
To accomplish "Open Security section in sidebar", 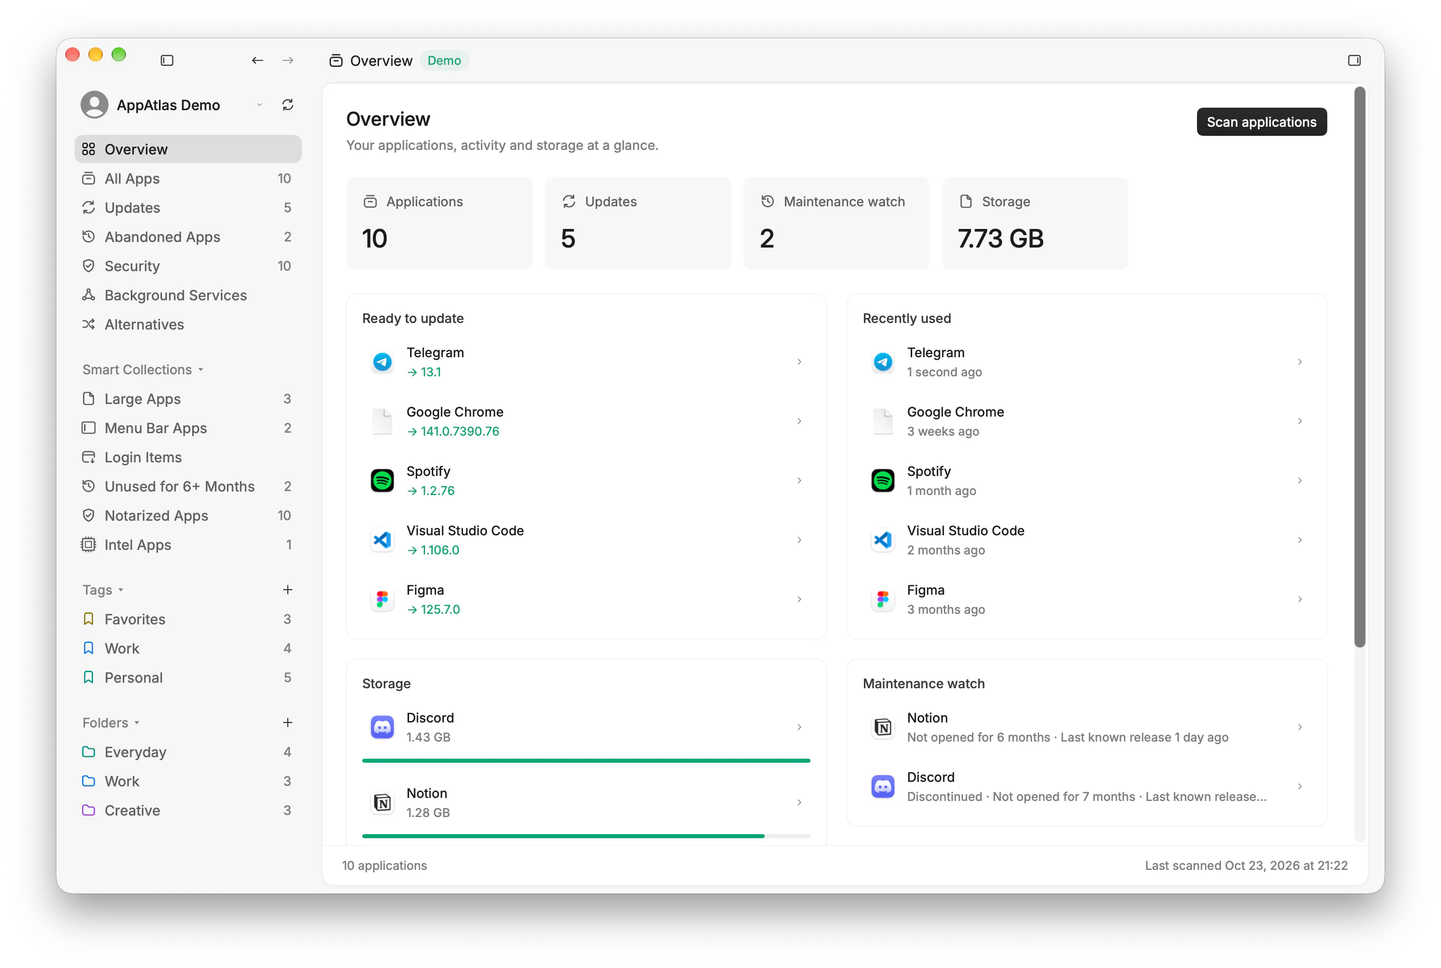I will coord(188,266).
